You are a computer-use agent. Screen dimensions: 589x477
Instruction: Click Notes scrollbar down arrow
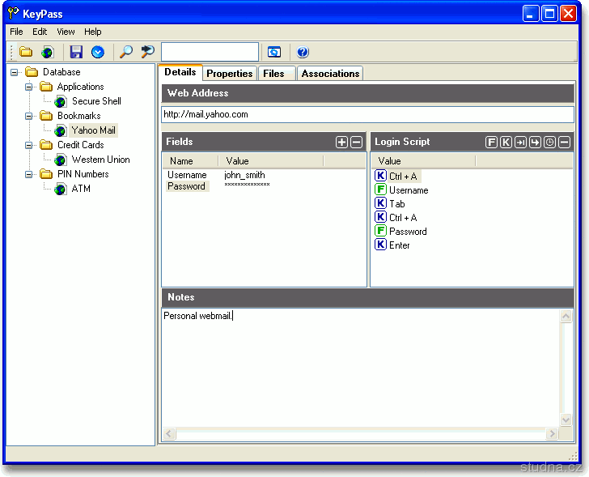click(566, 420)
